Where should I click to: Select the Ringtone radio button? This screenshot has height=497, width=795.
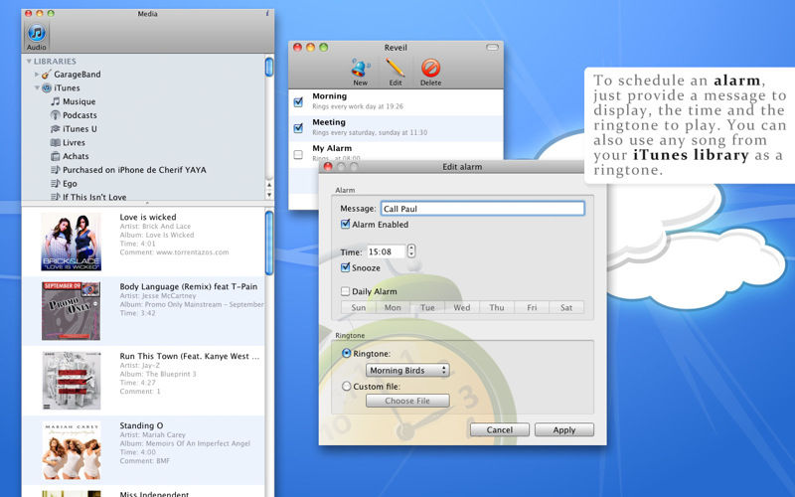point(346,353)
